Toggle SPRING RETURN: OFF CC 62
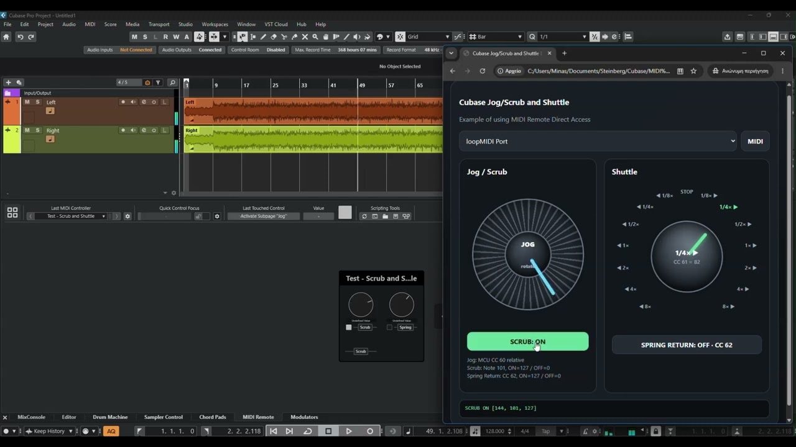 pyautogui.click(x=687, y=345)
